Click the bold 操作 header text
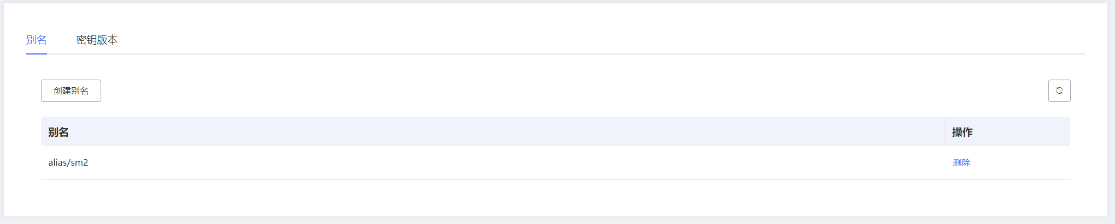The height and width of the screenshot is (224, 1115). click(x=963, y=132)
